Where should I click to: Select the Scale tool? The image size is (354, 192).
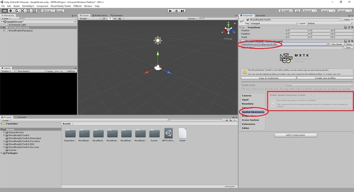[x=22, y=11]
